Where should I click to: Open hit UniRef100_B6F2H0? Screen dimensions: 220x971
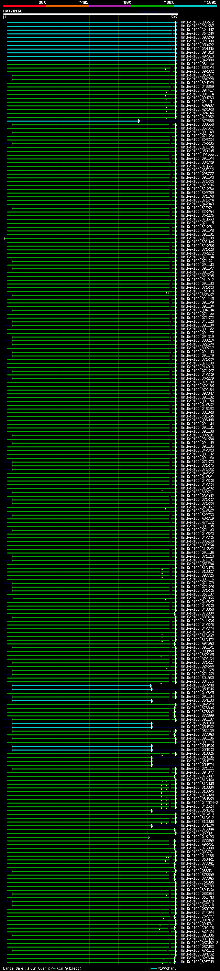tap(197, 33)
